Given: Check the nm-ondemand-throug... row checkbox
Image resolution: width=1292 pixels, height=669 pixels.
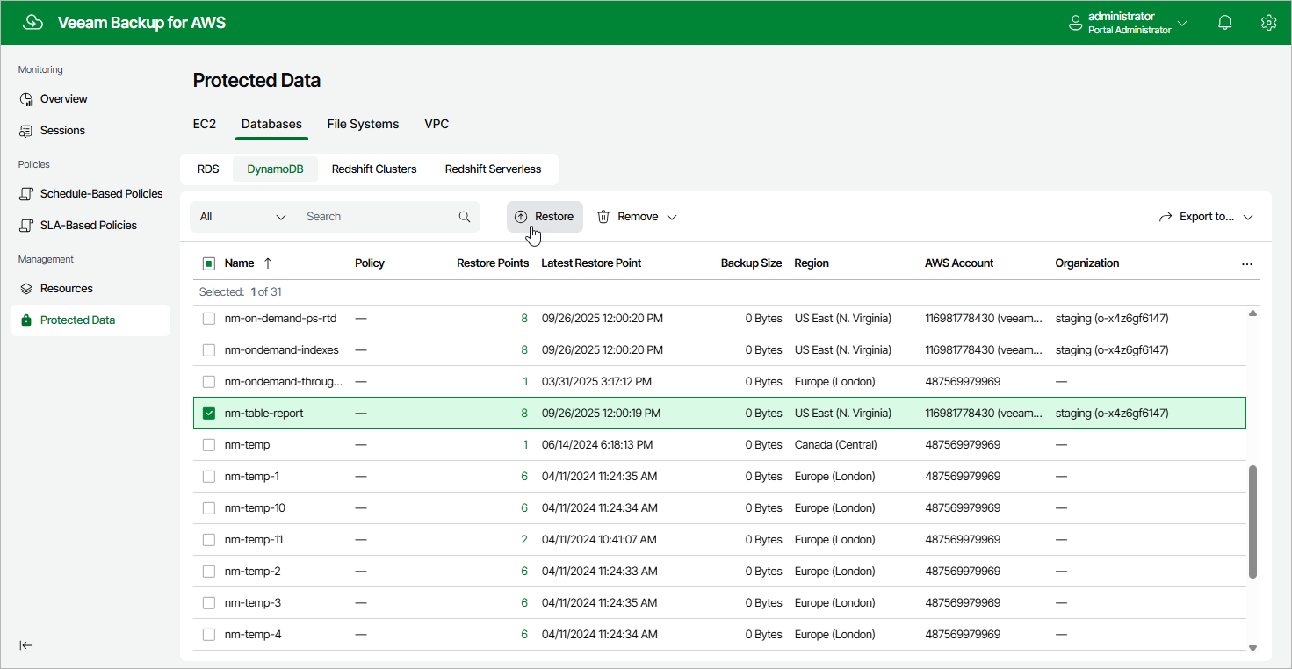Looking at the screenshot, I should pyautogui.click(x=209, y=382).
